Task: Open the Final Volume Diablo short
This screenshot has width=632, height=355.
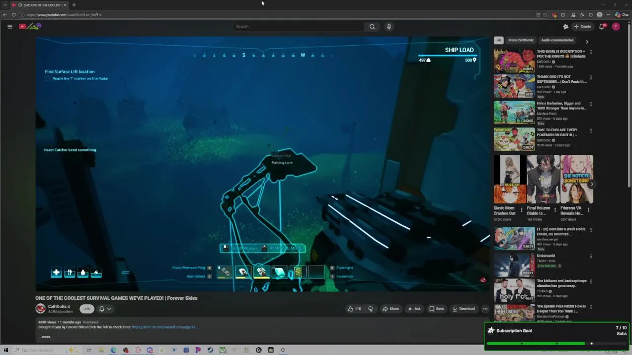Action: 543,179
